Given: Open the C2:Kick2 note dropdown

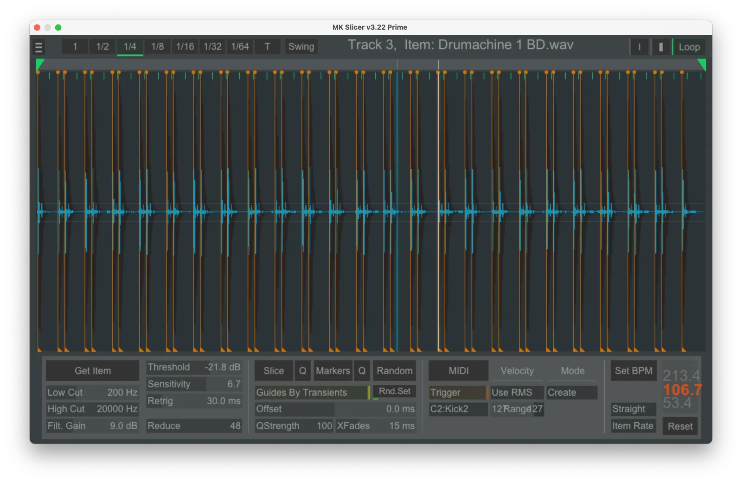Looking at the screenshot, I should (458, 409).
